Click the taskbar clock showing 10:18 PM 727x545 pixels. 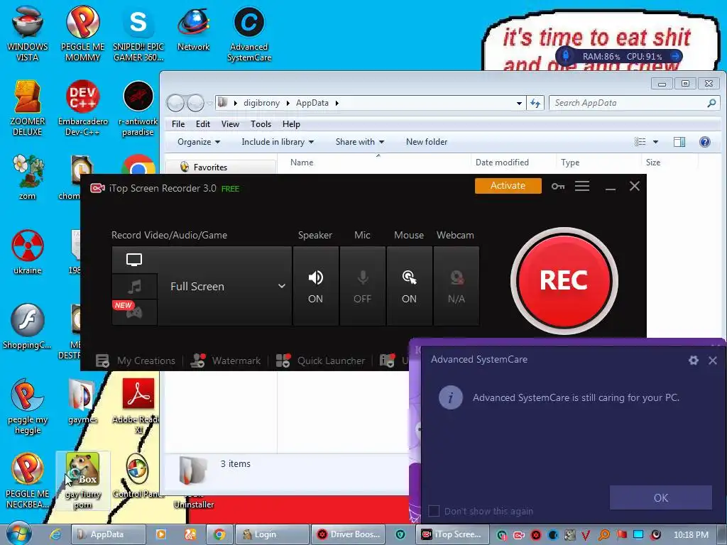point(691,535)
